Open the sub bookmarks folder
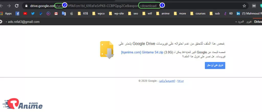Screen dimensions: 262x112 215,14
